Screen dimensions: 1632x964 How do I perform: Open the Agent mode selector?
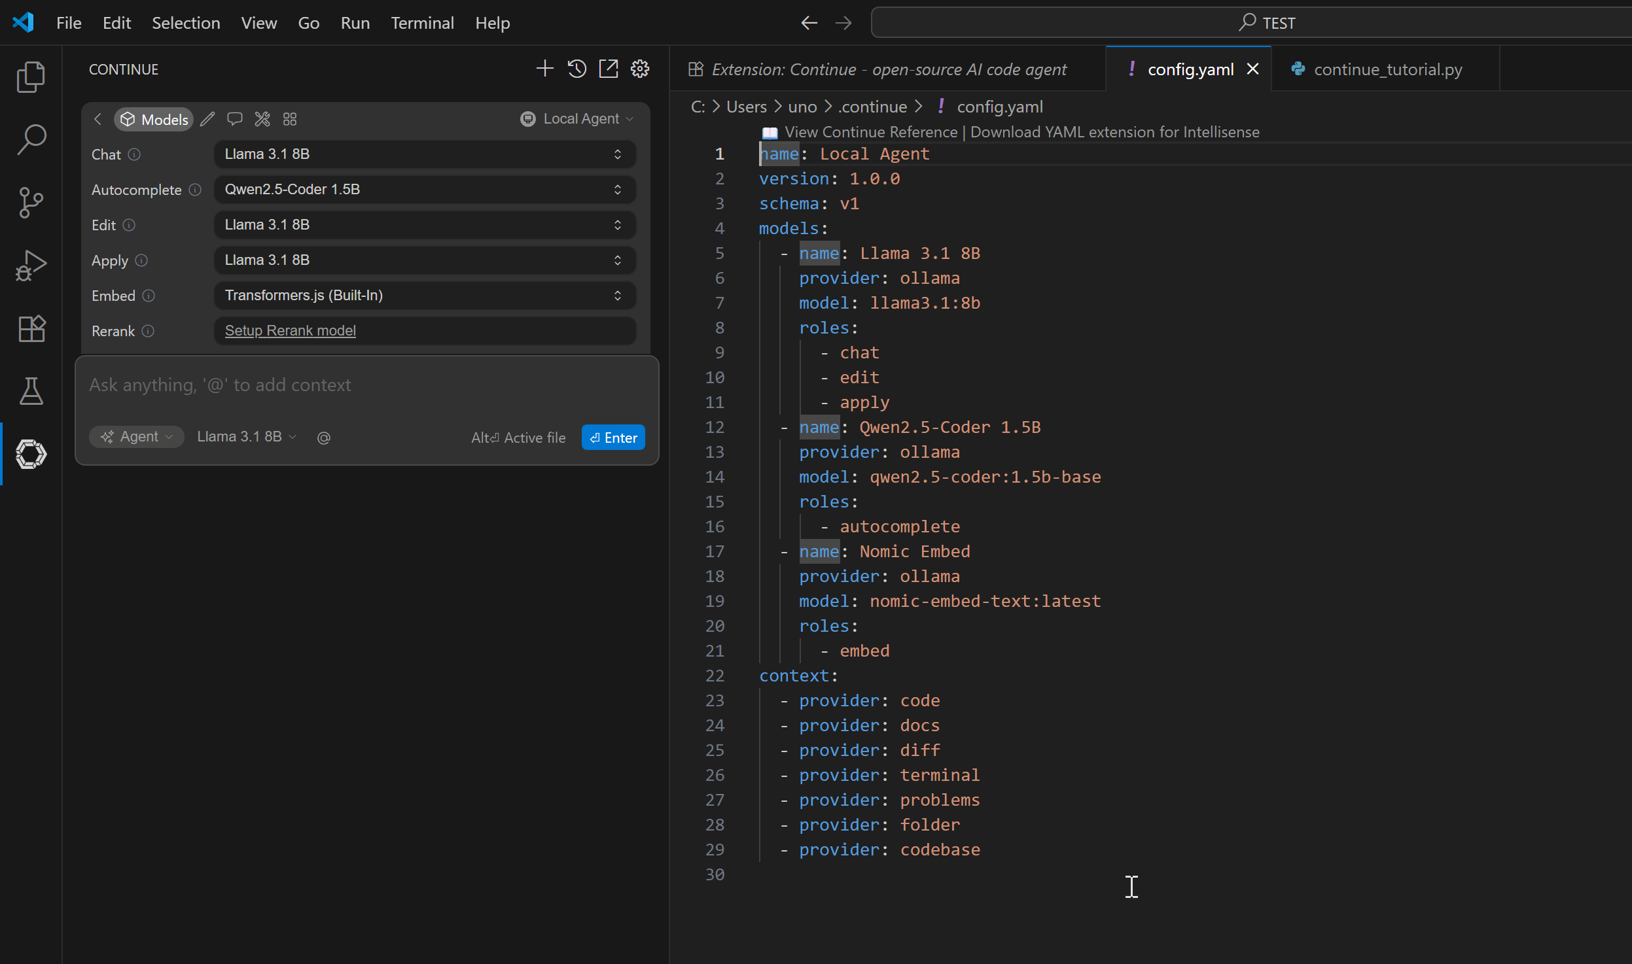click(137, 437)
